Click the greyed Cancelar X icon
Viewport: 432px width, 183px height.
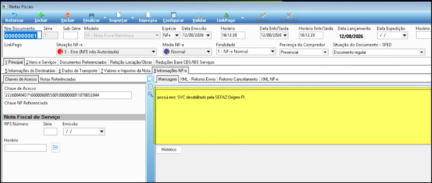[289, 15]
